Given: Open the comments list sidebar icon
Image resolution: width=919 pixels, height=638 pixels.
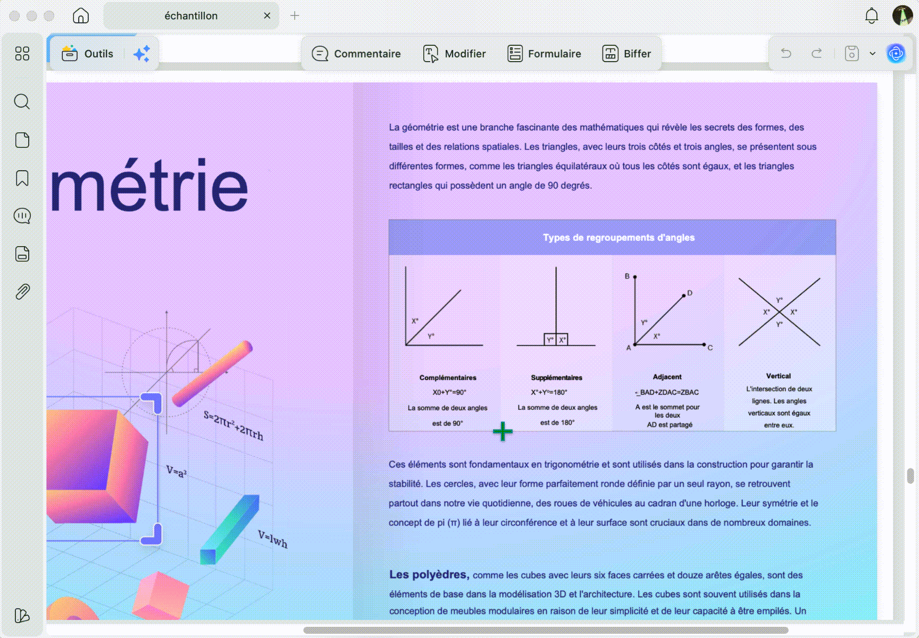Looking at the screenshot, I should coord(22,216).
